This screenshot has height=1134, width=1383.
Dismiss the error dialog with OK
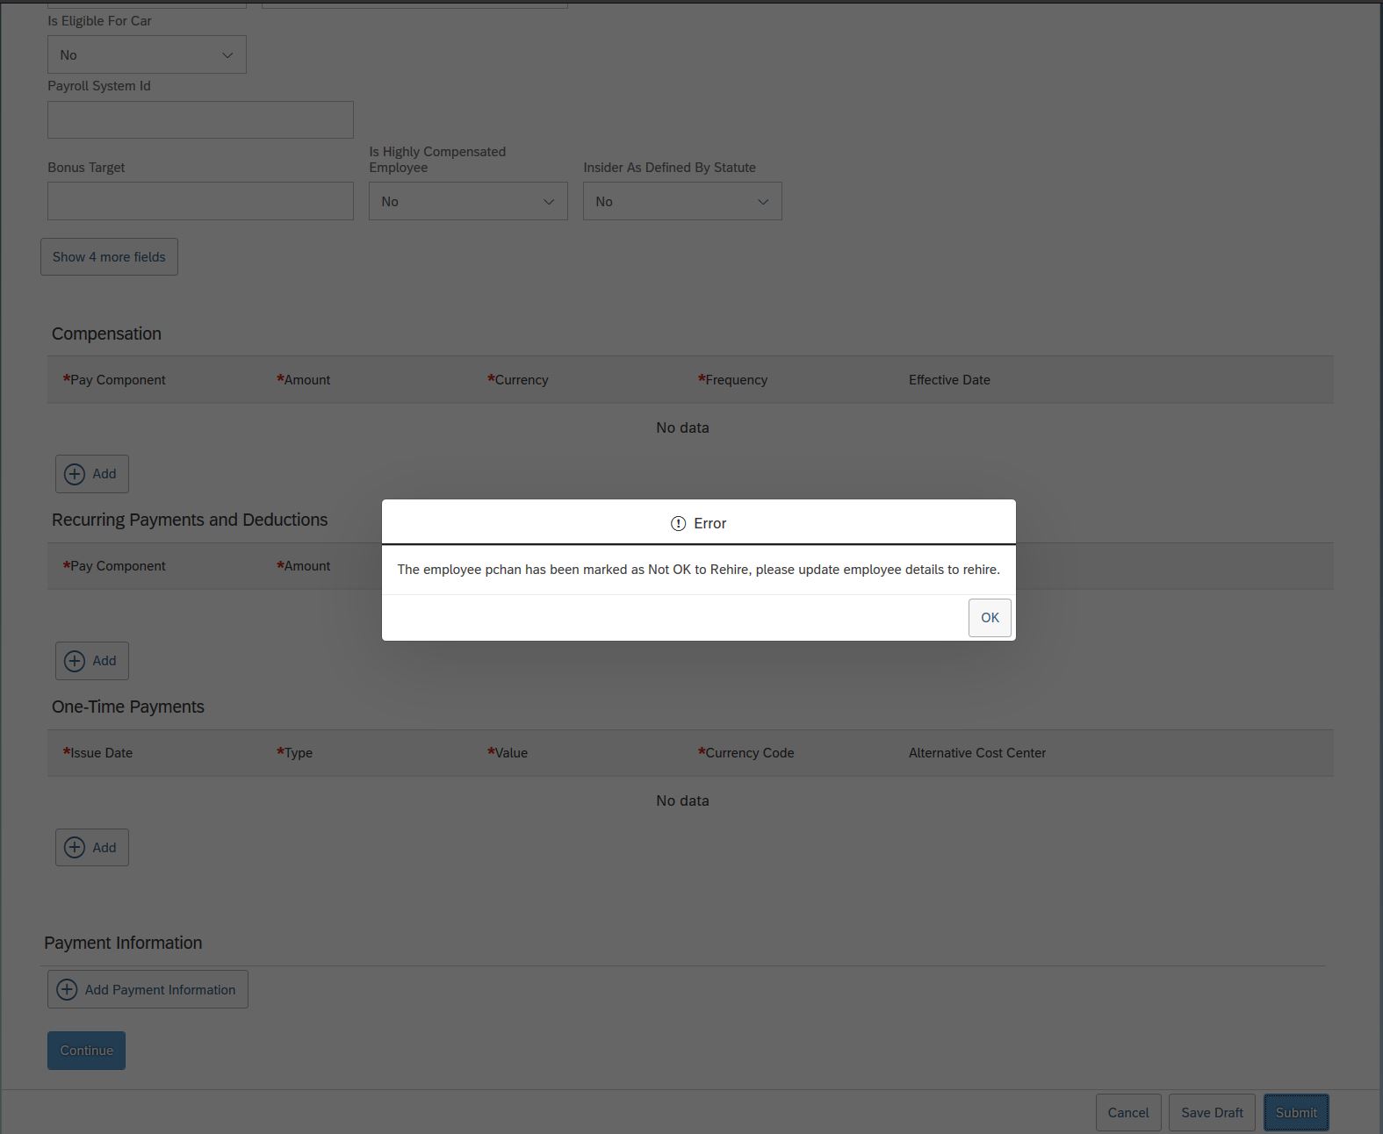(x=990, y=618)
